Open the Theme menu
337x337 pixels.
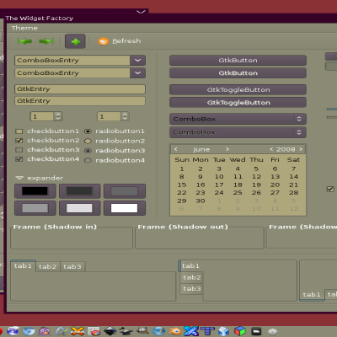(x=24, y=28)
